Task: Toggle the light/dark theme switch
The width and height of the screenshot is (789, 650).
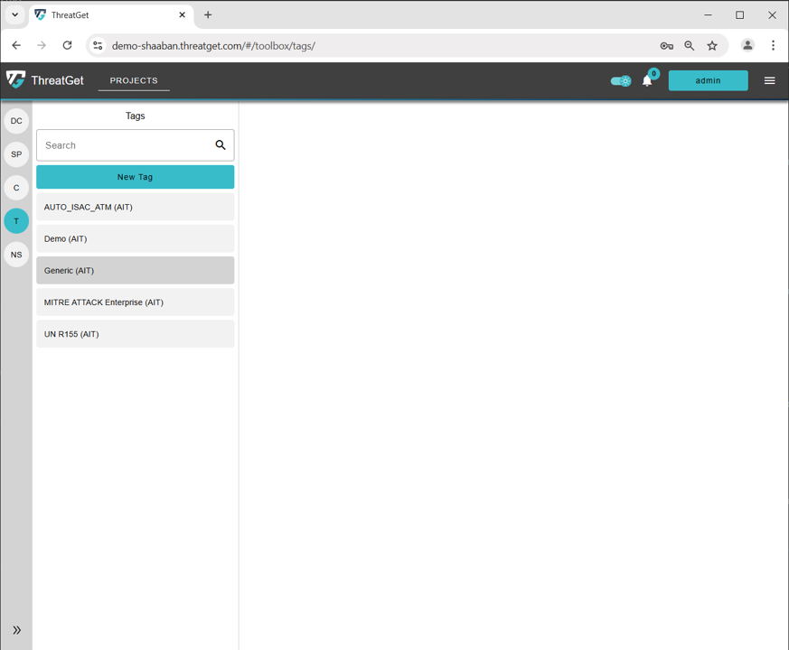Action: pos(621,81)
